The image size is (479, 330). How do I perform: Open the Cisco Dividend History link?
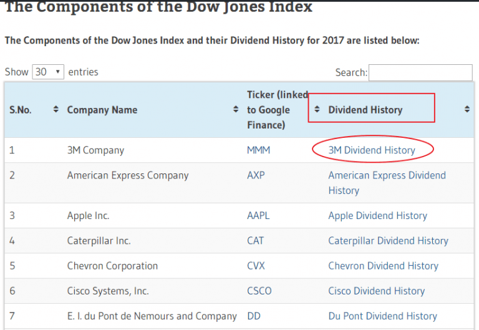[376, 291]
